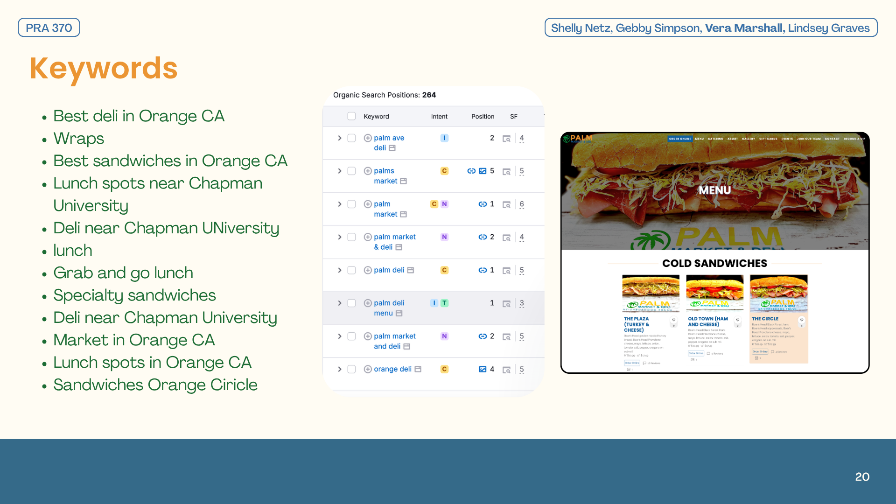Favorite The Plaza sandwich with the heart icon
Screen dimensions: 896x504
tap(673, 320)
